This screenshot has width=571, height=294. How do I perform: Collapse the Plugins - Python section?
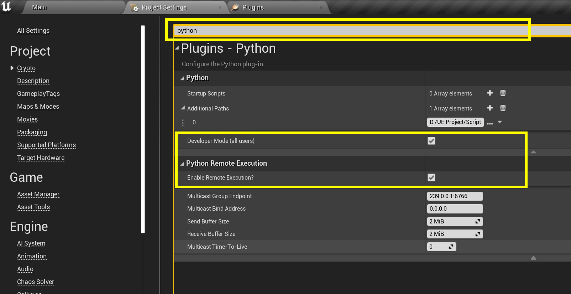click(x=177, y=48)
